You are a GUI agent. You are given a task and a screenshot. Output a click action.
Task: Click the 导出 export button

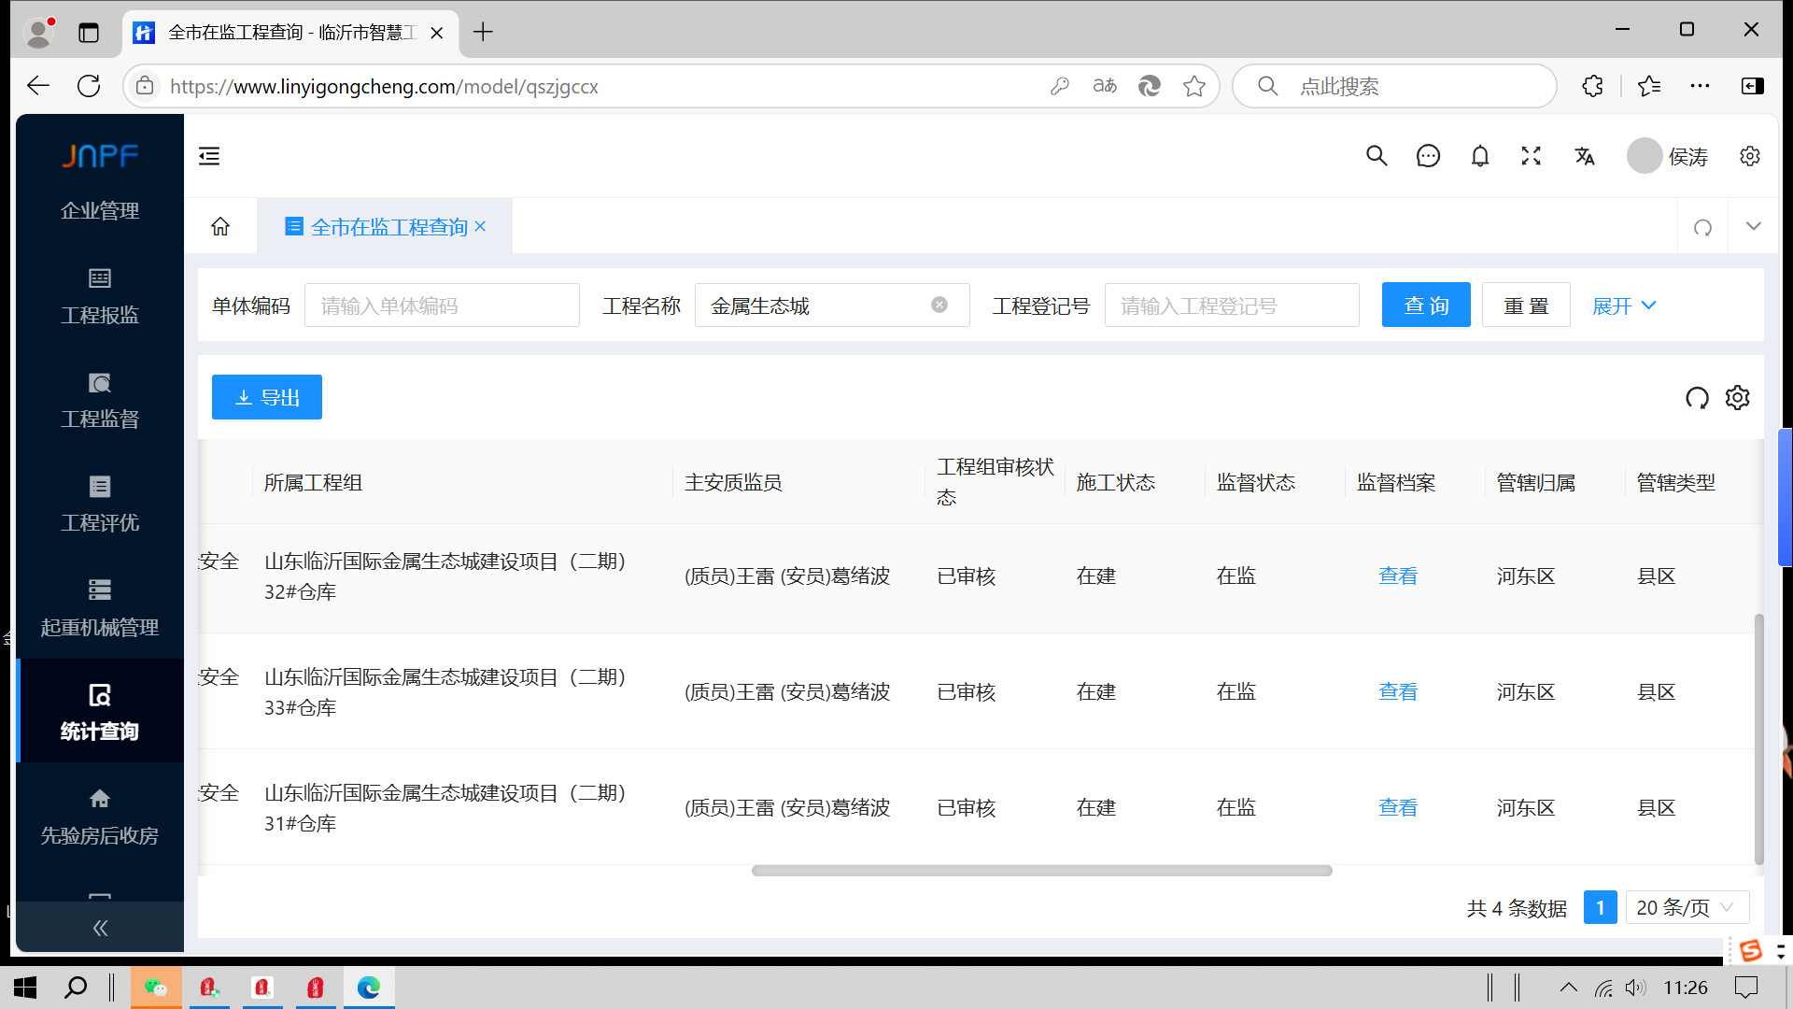pos(267,397)
